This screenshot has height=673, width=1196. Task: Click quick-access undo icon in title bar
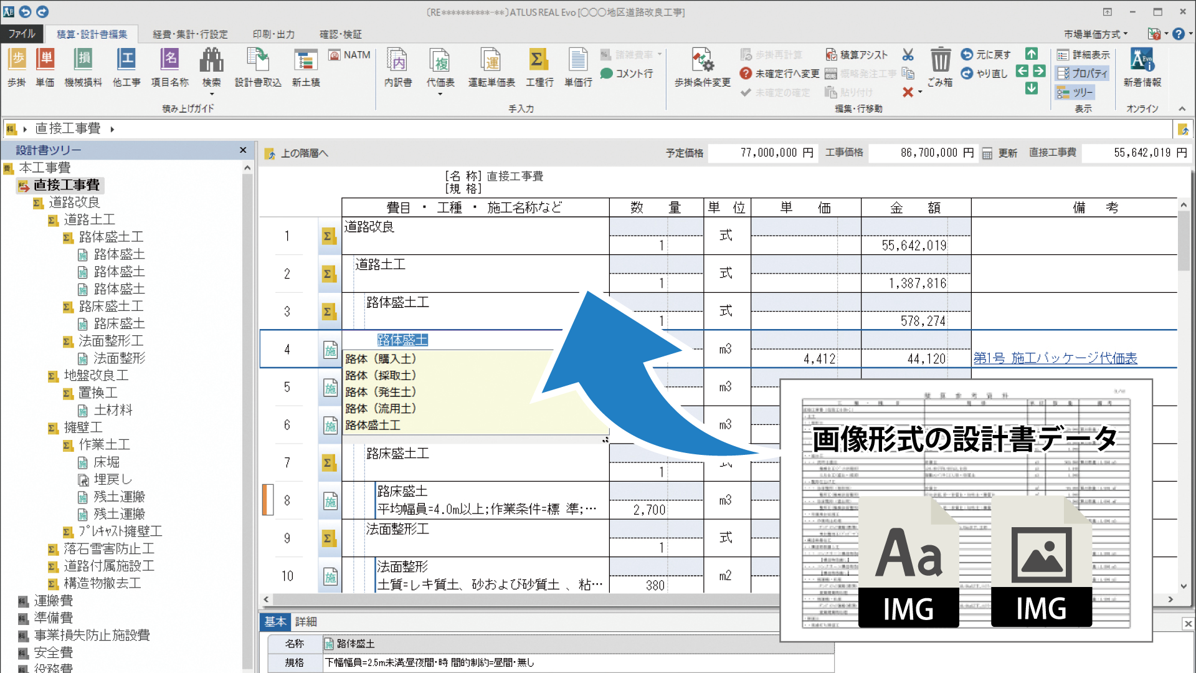tap(26, 12)
